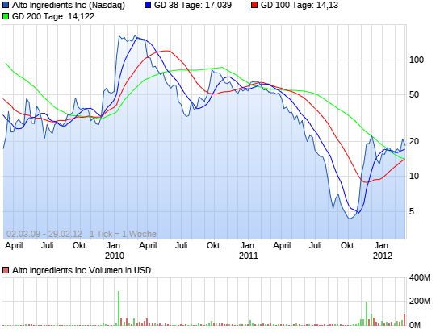Image resolution: width=440 pixels, height=333 pixels.
Task: Click the 5 price axis label
Action: pyautogui.click(x=412, y=211)
